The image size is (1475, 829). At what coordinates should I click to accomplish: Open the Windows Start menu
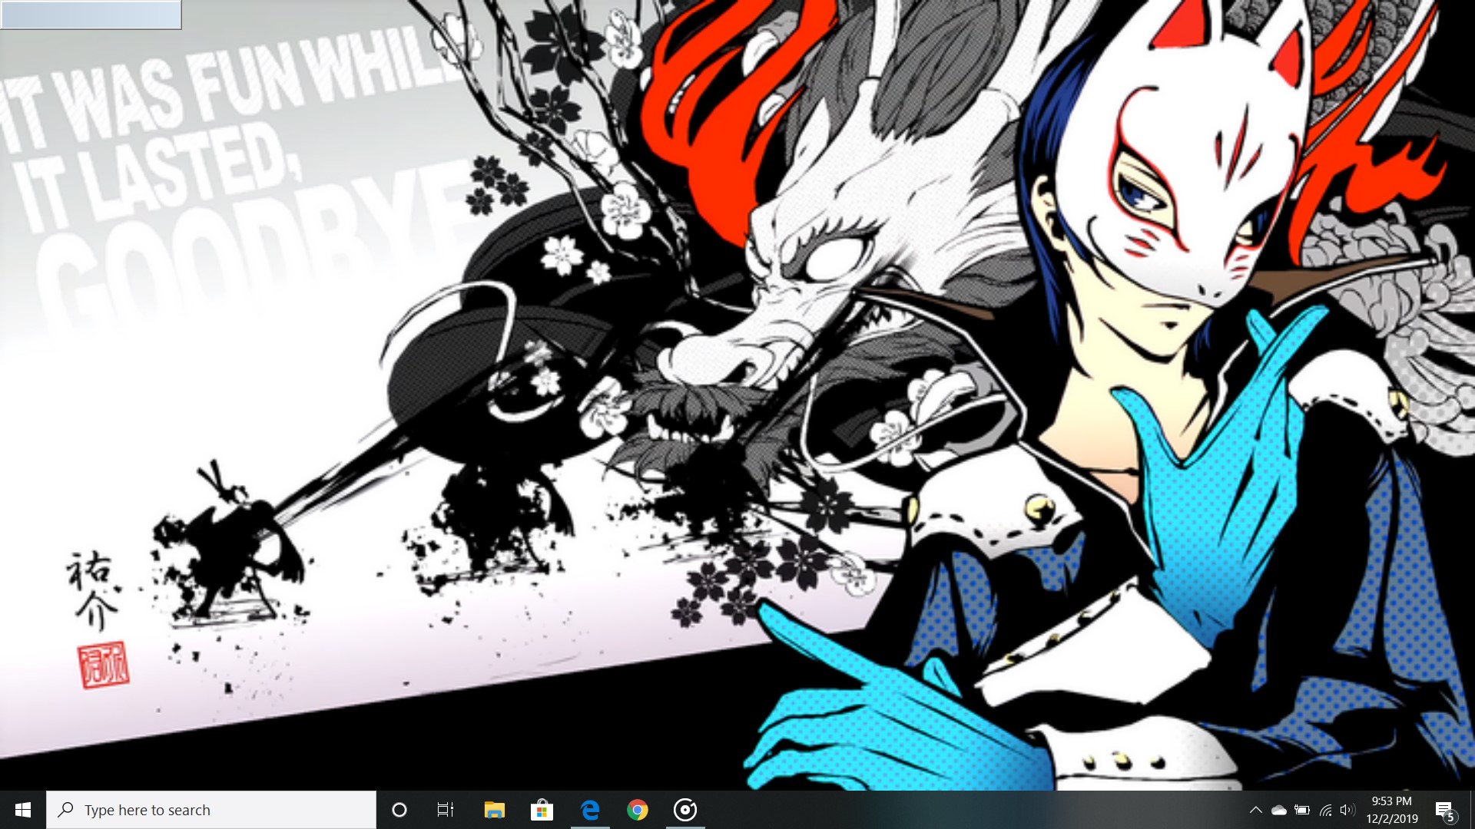coord(23,810)
